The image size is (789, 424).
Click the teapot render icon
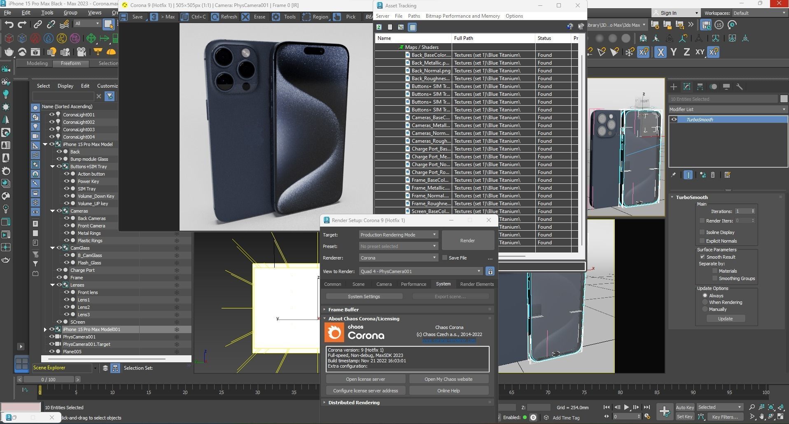(9, 52)
